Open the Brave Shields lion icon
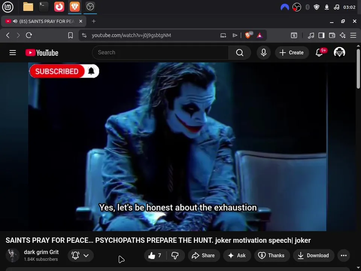The height and width of the screenshot is (271, 361). 249,35
